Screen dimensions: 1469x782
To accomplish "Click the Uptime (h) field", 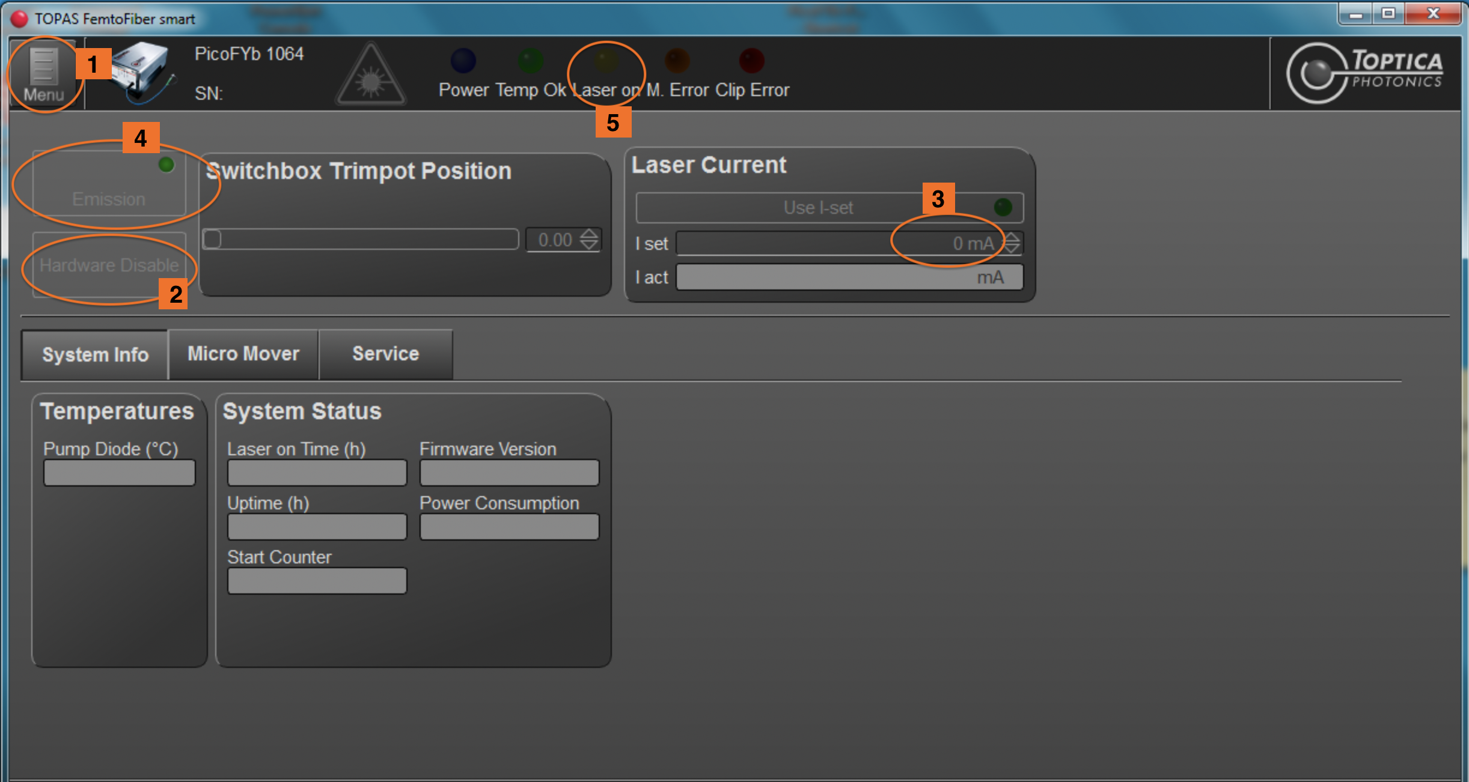I will click(317, 527).
